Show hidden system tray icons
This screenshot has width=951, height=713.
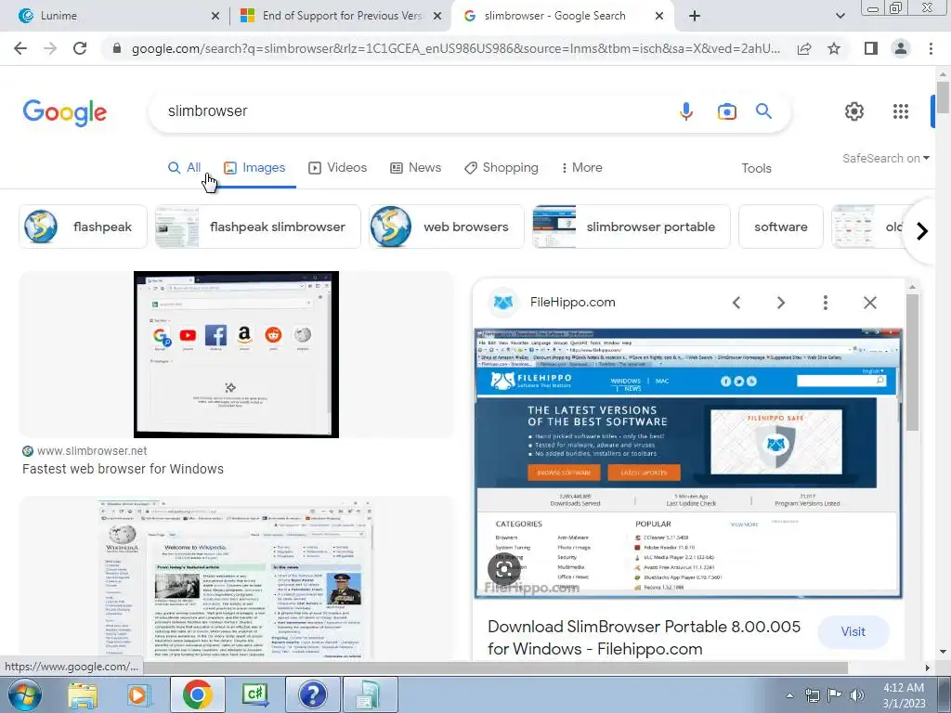tap(789, 695)
